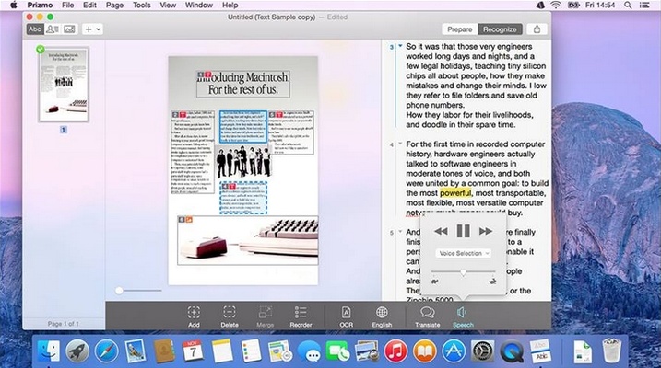Switch to image mode button
This screenshot has width=661, height=368.
coord(69,29)
